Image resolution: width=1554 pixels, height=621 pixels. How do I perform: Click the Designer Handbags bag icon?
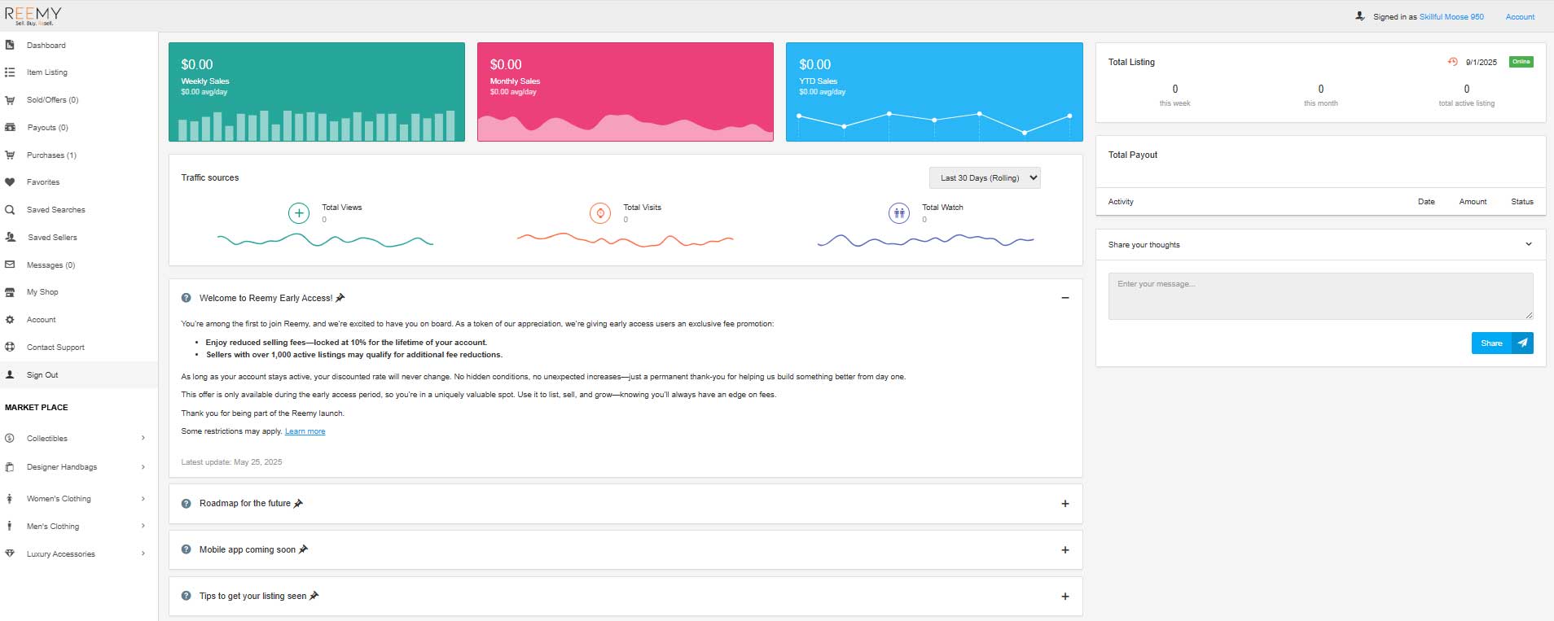pos(10,467)
